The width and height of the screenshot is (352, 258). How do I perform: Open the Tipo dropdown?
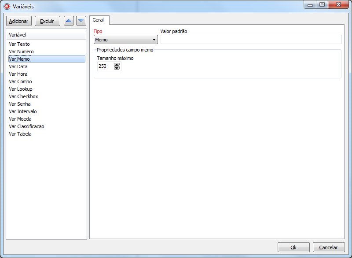click(x=126, y=40)
